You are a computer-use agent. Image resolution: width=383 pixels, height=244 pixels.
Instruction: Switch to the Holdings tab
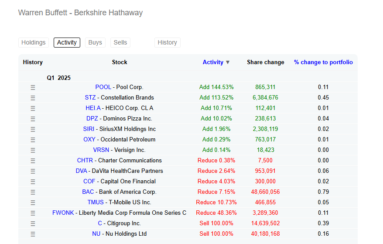click(x=34, y=42)
